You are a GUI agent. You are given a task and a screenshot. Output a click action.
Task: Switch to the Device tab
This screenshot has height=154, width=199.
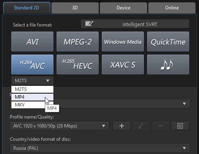coord(123,8)
